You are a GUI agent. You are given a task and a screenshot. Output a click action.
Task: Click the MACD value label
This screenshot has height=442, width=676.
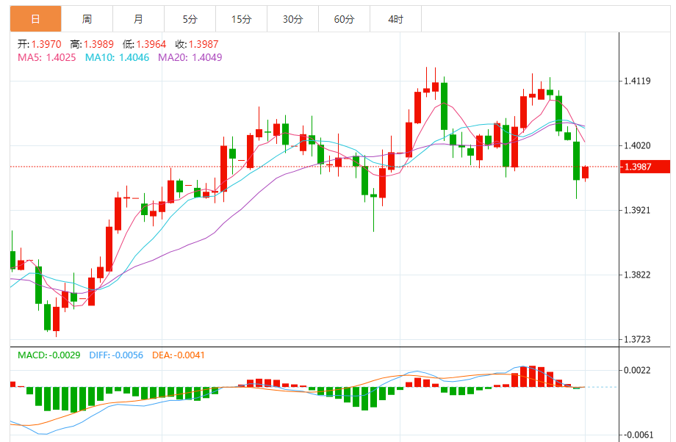[49, 355]
